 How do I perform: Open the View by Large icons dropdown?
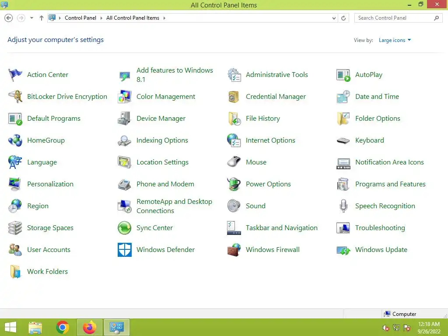tap(395, 40)
